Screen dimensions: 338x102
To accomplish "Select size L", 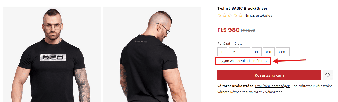I will (245, 52).
